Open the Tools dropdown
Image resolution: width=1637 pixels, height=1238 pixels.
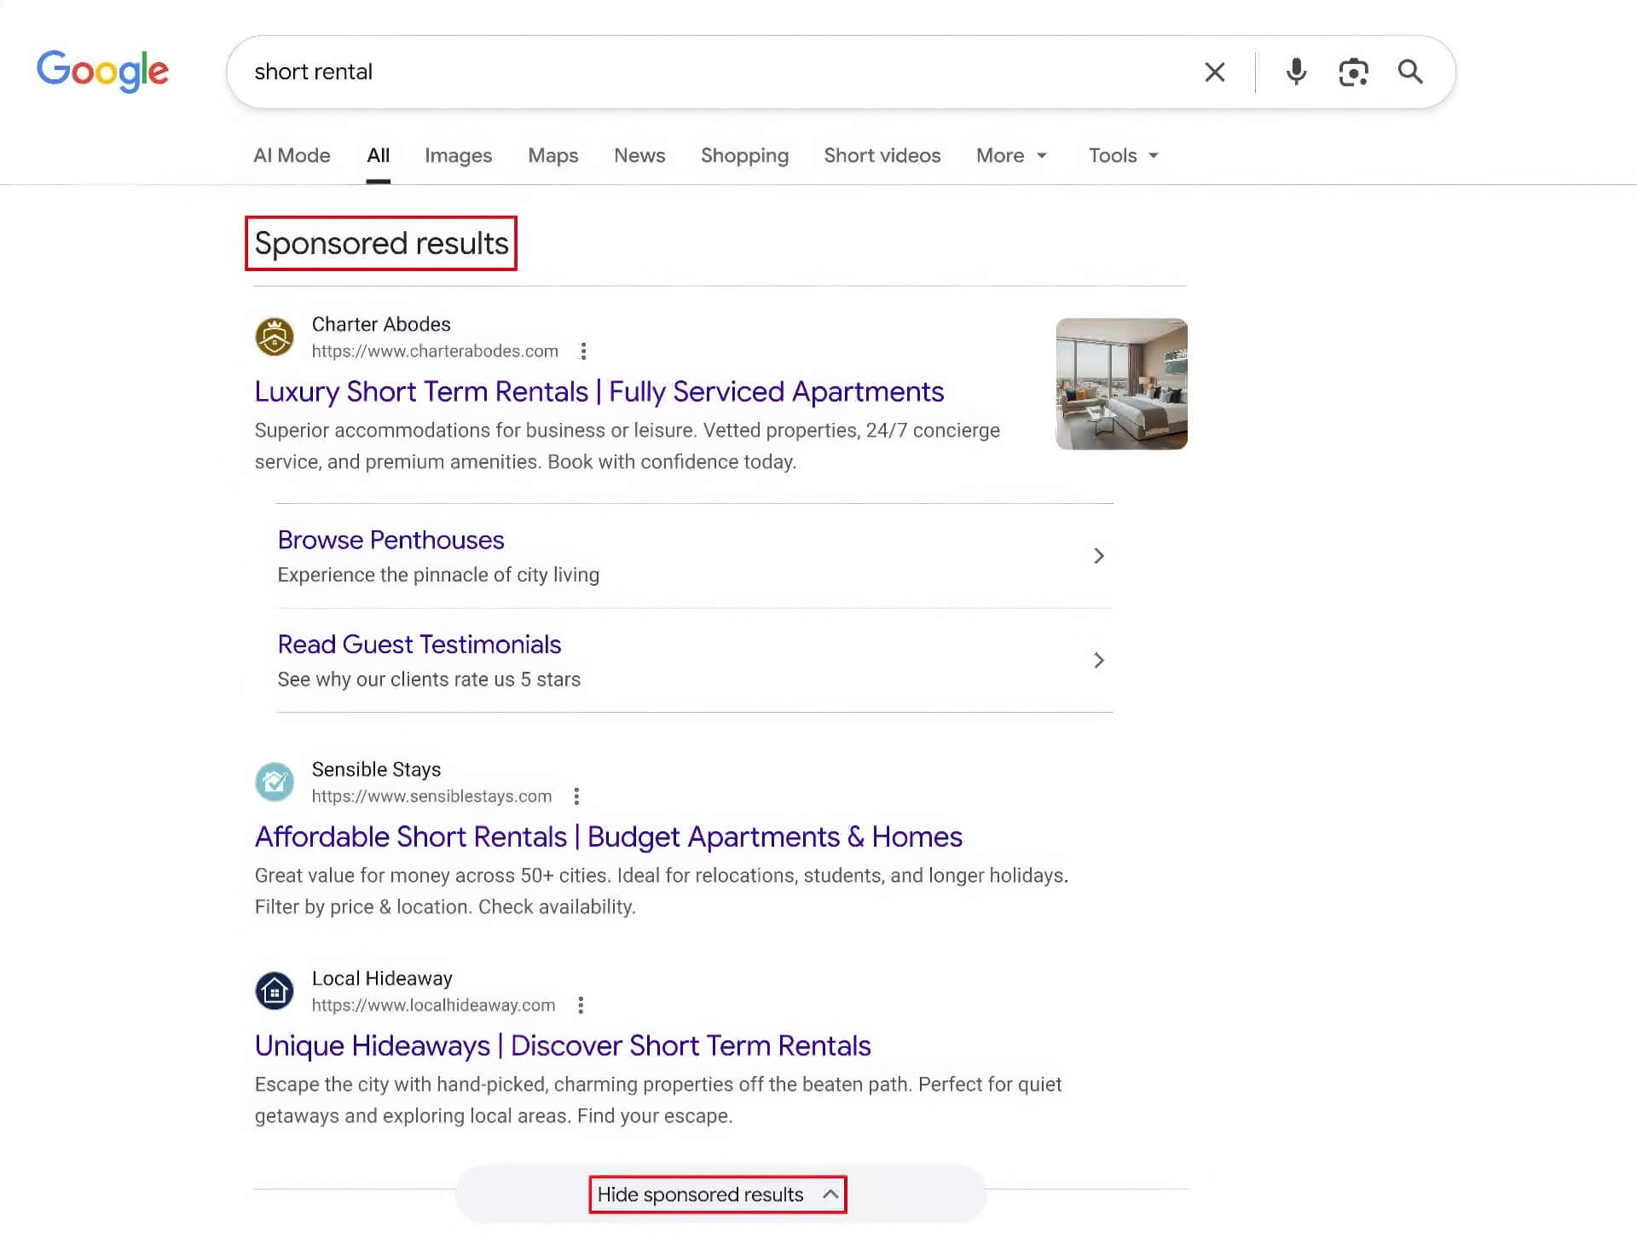1121,155
